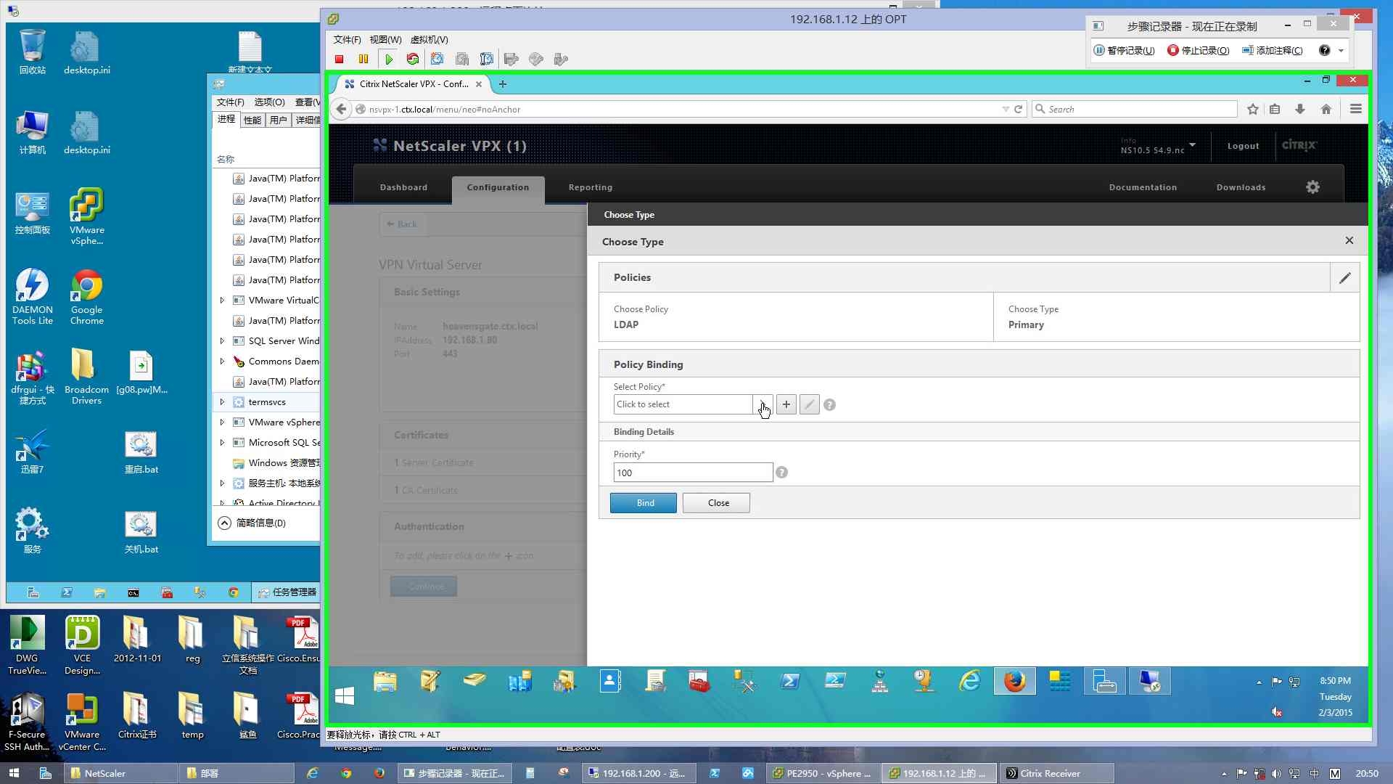Expand the Commons Daem process row
This screenshot has width=1393, height=784.
pyautogui.click(x=222, y=361)
